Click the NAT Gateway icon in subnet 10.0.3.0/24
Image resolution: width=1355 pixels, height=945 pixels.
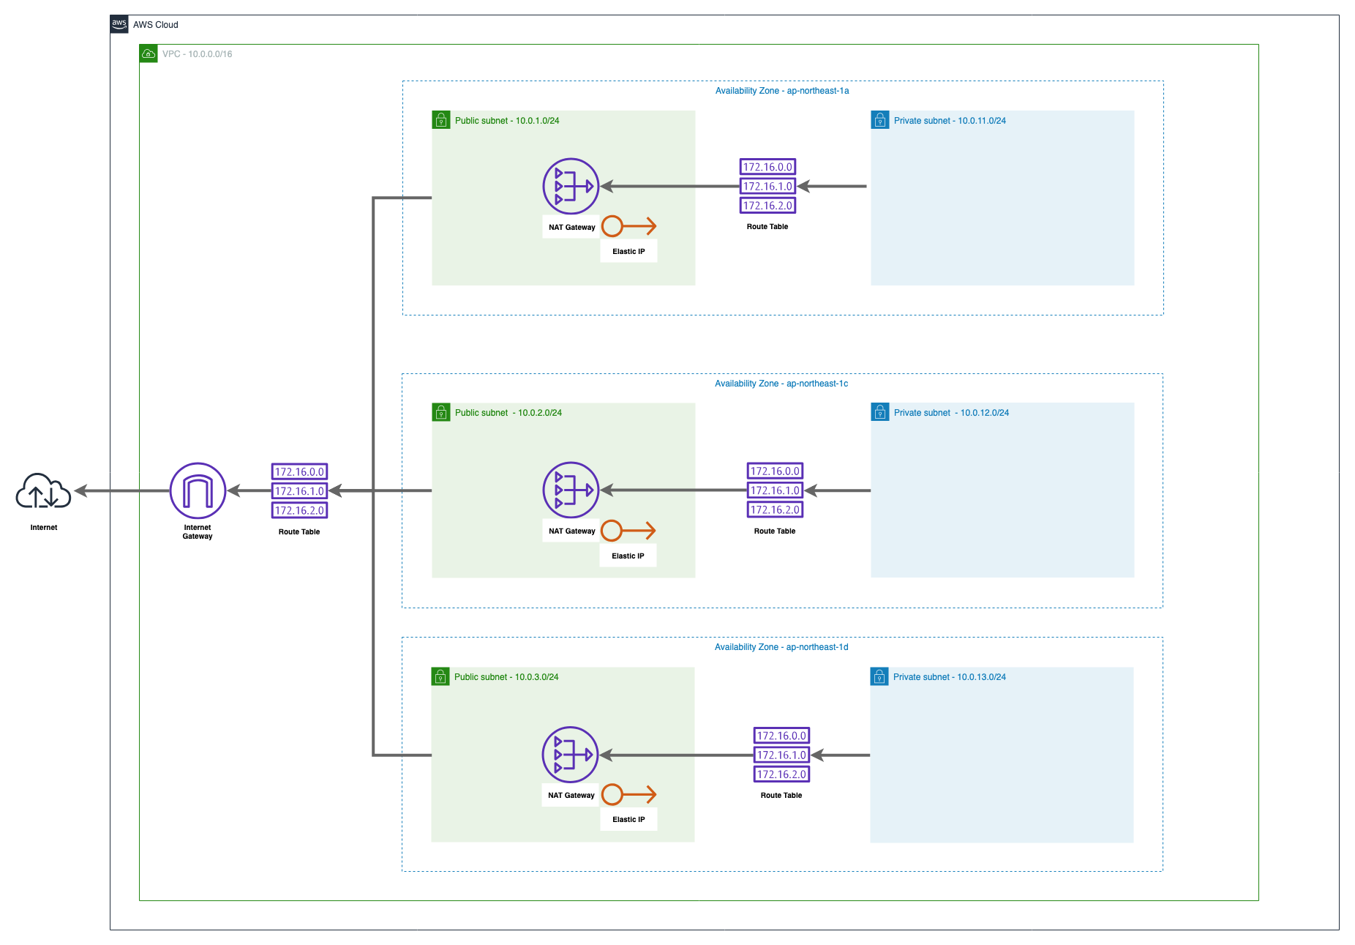(x=570, y=755)
